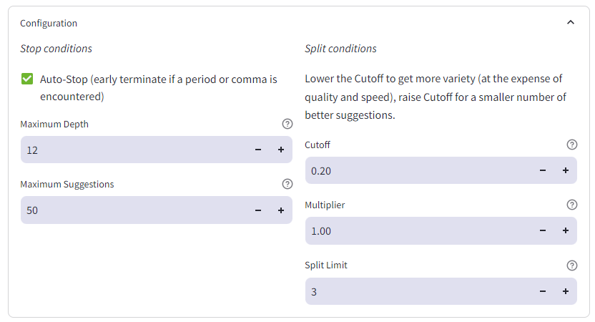The height and width of the screenshot is (322, 595).
Task: Decrement Maximum Suggestions using minus
Action: click(x=258, y=210)
